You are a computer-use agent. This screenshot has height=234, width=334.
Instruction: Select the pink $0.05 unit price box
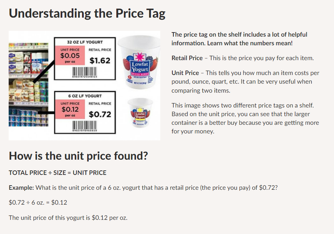click(x=70, y=56)
